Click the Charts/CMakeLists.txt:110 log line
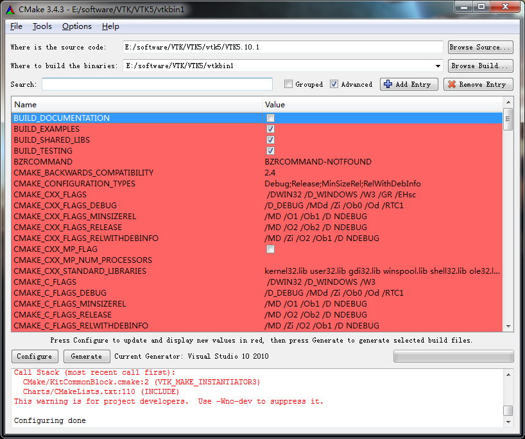525x439 pixels. pos(101,391)
